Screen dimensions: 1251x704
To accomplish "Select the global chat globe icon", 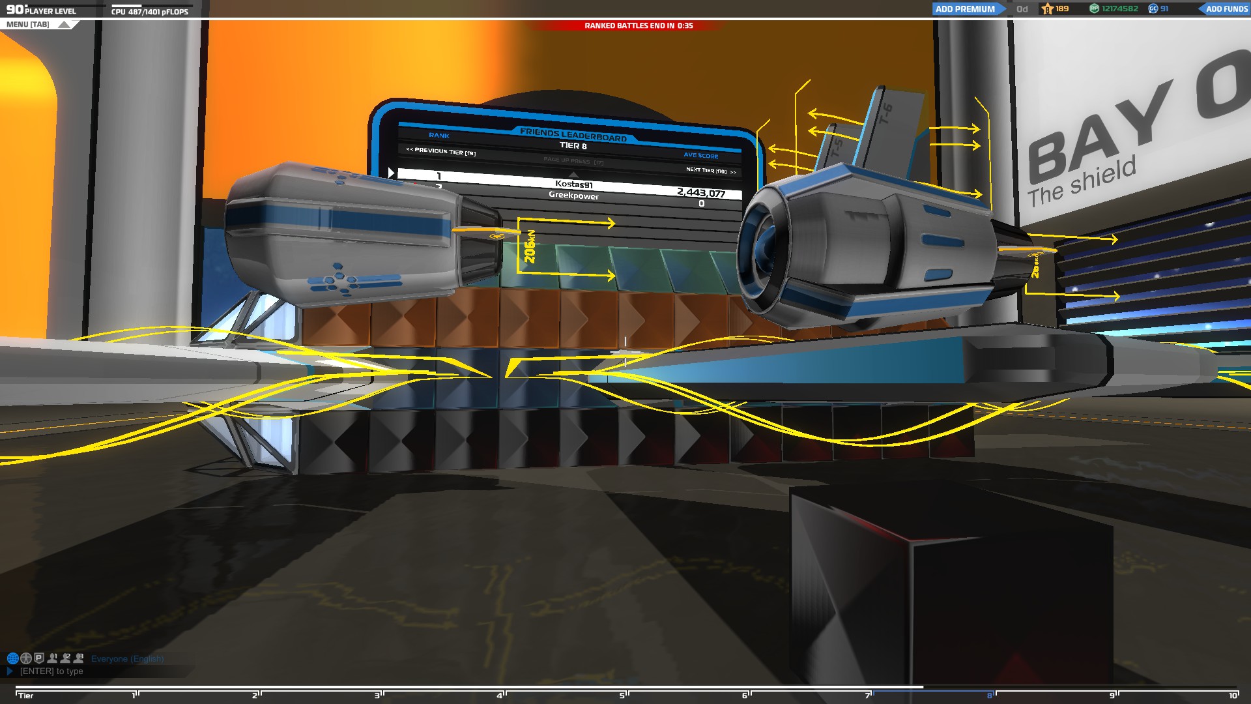I will coord(12,658).
